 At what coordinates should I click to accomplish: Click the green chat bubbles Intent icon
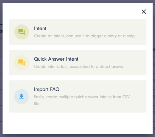(22, 32)
